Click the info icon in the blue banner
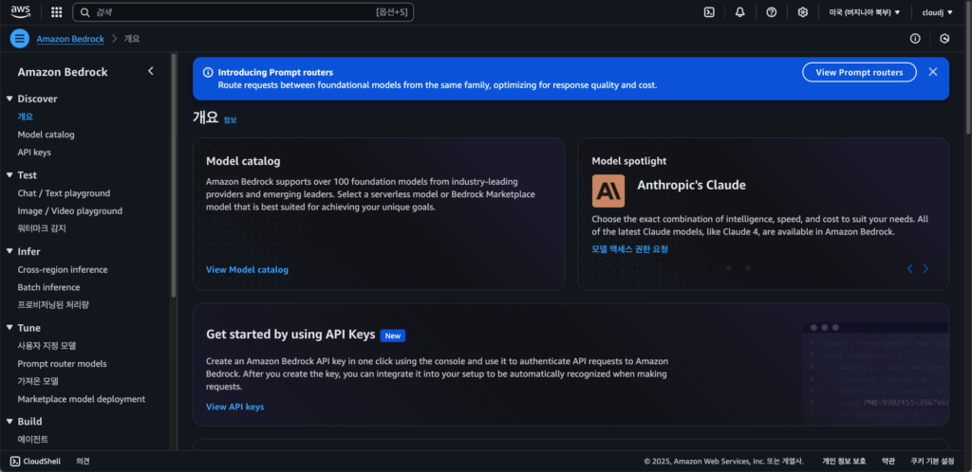This screenshot has height=472, width=972. click(208, 72)
